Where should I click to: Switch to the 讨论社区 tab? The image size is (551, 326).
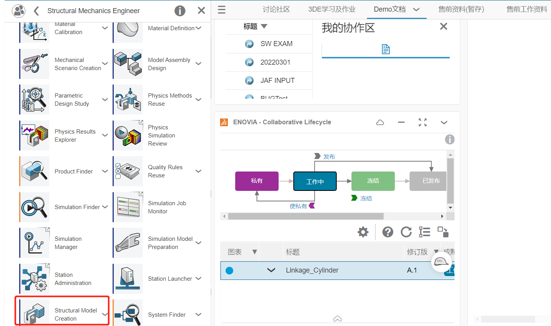coord(276,9)
